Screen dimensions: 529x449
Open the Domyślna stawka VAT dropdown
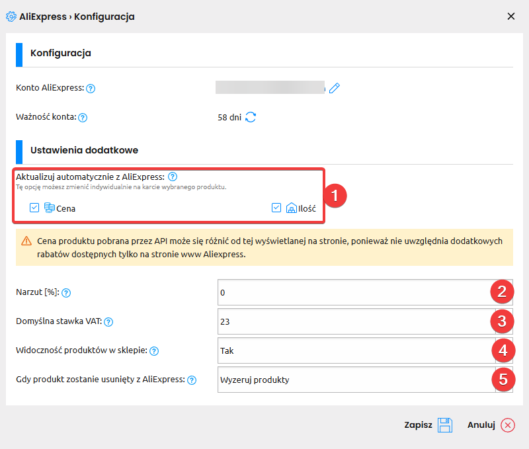click(356, 321)
